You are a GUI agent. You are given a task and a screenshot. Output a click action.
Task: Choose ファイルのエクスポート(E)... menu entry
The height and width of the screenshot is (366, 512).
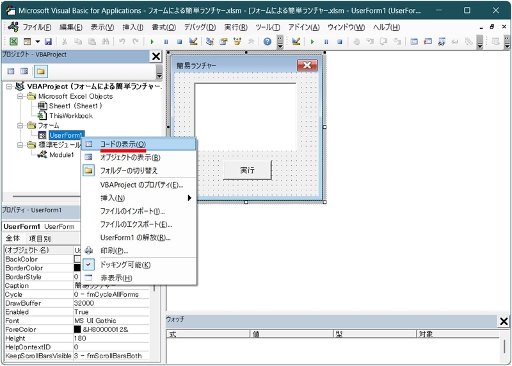[139, 224]
